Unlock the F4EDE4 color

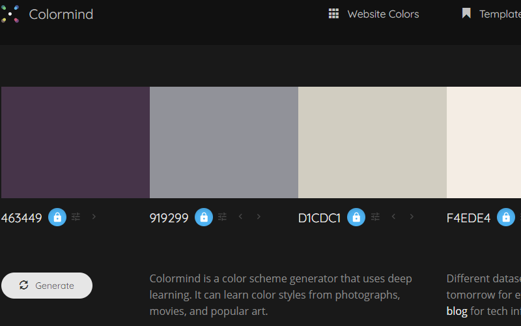(x=506, y=217)
